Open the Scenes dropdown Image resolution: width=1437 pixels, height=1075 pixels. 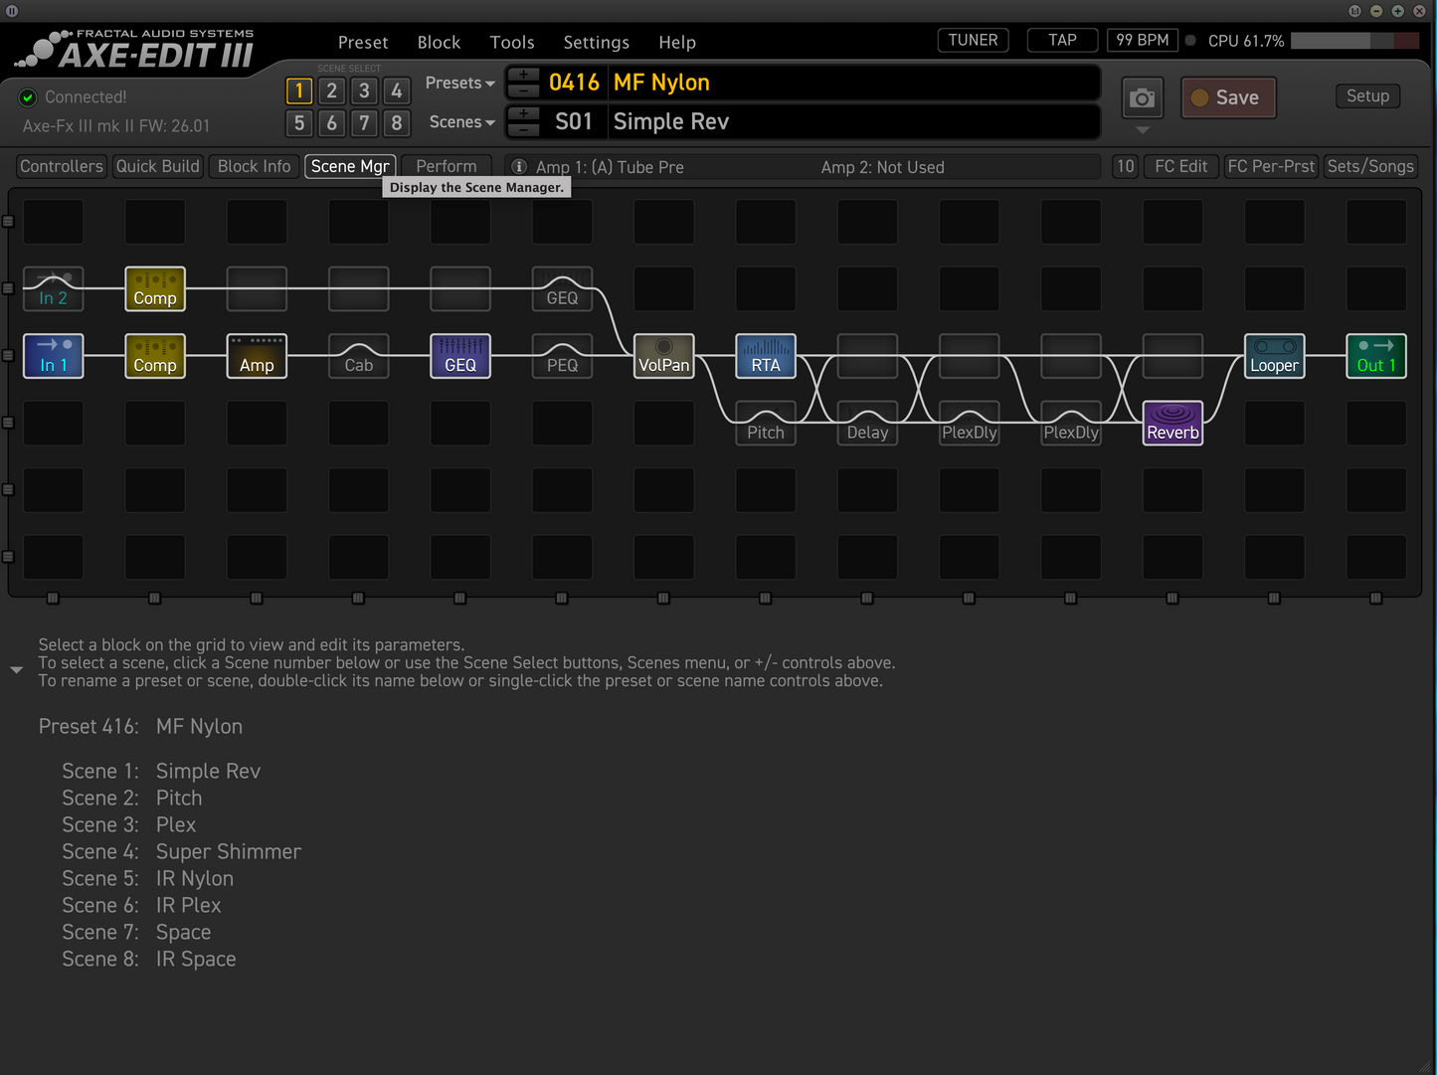(461, 121)
